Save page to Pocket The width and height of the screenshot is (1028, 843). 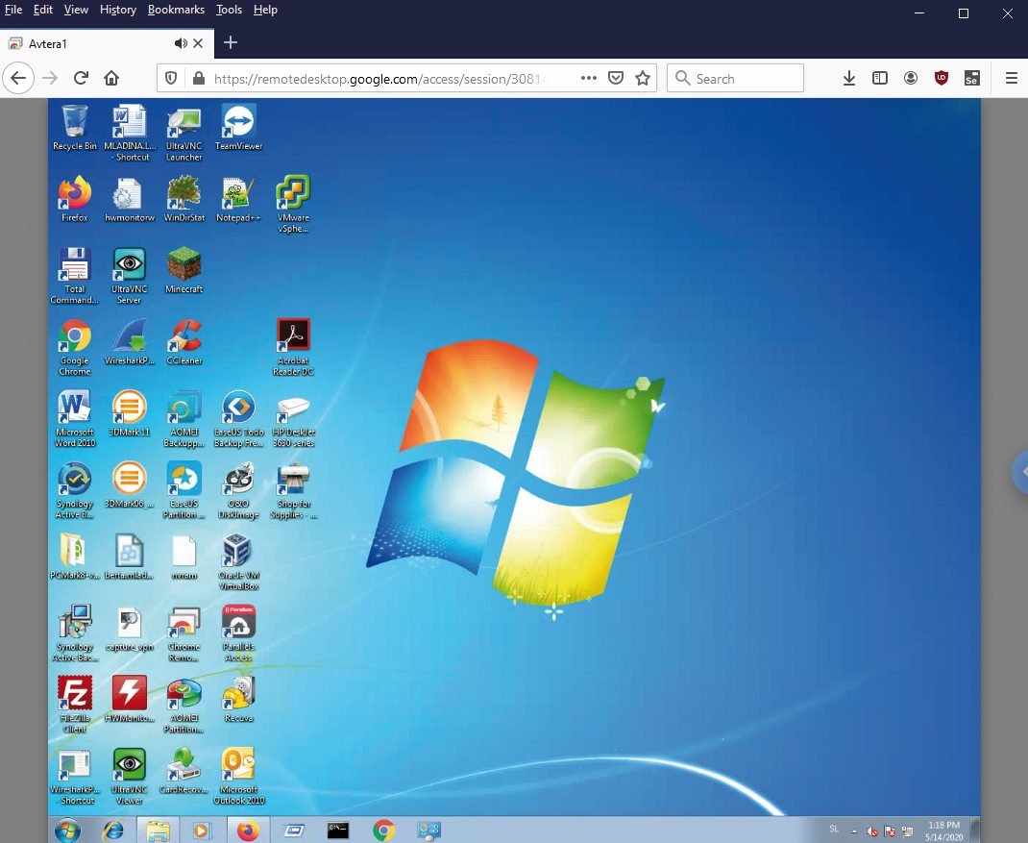(616, 79)
